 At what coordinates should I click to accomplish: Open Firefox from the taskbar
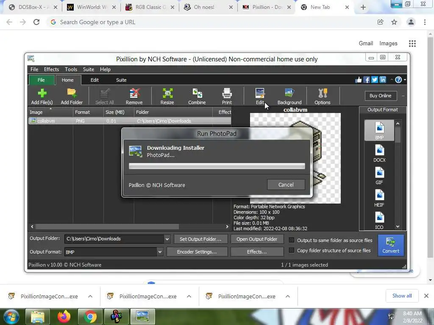click(x=64, y=317)
